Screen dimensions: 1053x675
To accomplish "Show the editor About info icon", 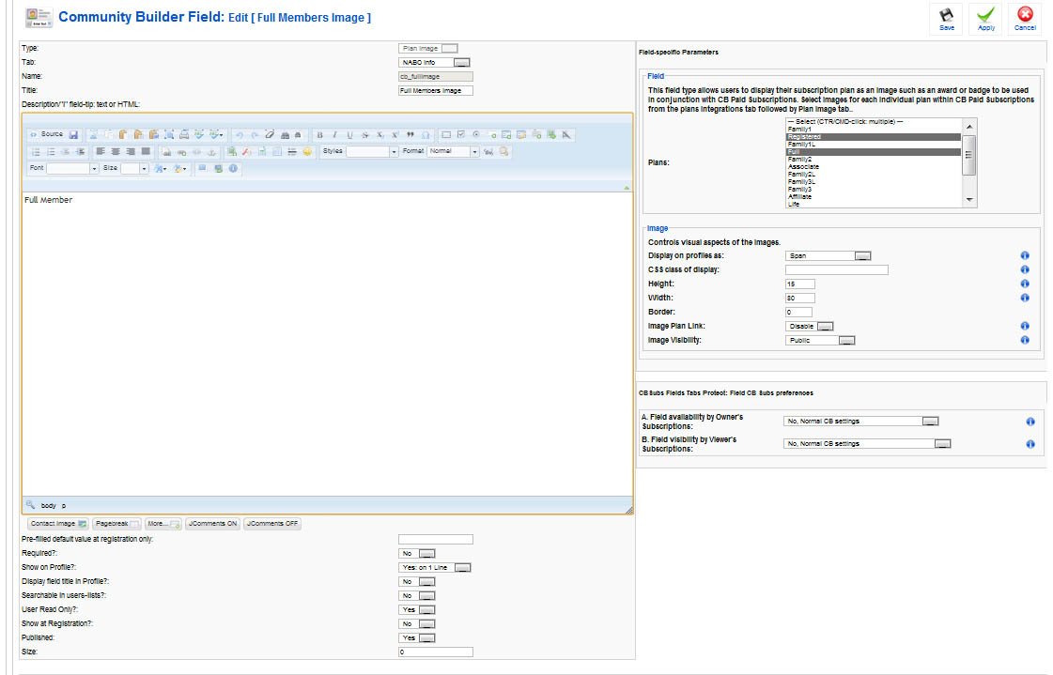I will pos(233,168).
